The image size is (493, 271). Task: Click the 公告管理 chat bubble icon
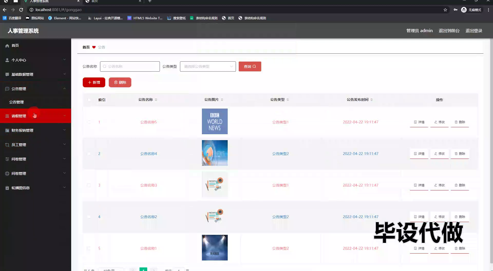point(7,89)
